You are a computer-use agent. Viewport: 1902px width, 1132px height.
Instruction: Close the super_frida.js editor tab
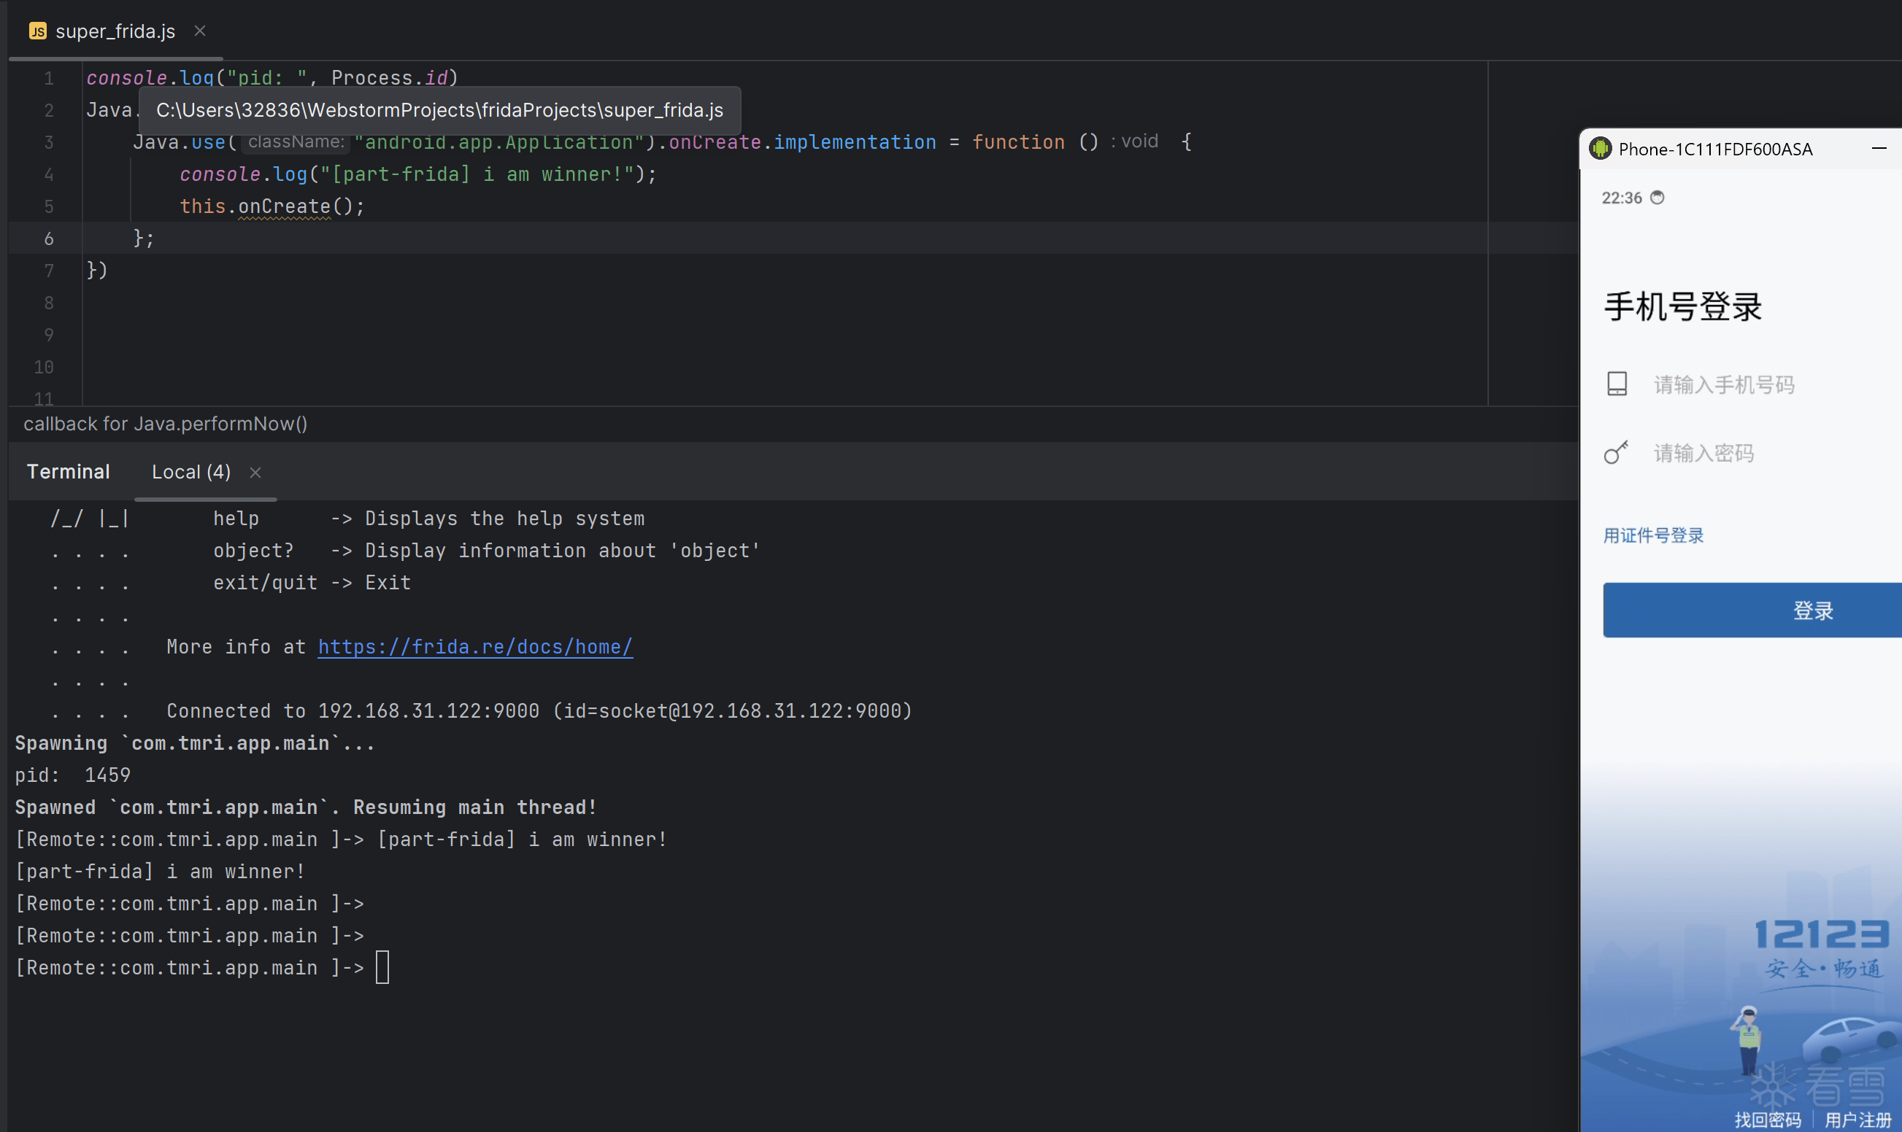click(x=200, y=31)
